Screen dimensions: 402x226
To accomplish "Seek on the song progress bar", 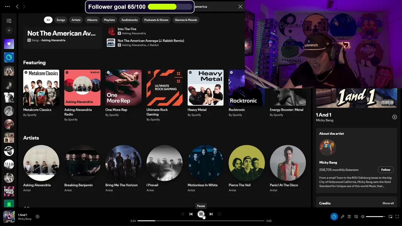I will pyautogui.click(x=201, y=221).
